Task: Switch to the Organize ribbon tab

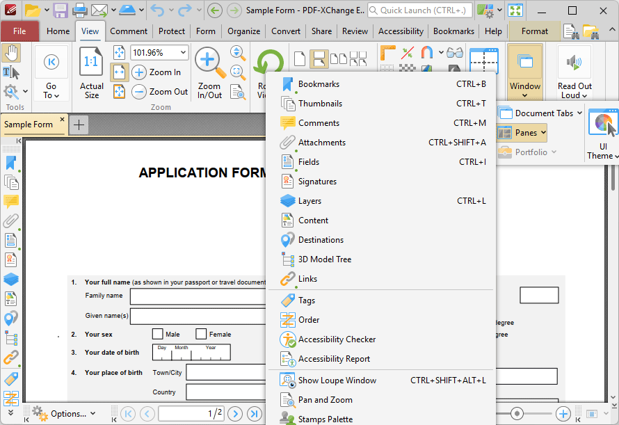Action: pyautogui.click(x=243, y=31)
